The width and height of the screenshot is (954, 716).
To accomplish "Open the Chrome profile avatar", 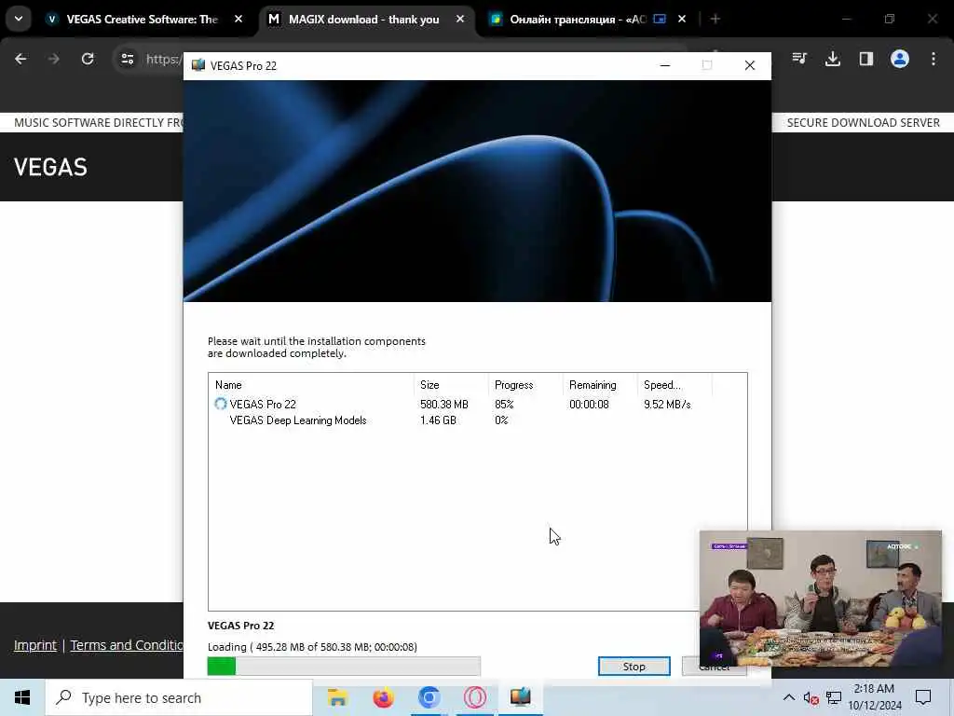I will coord(899,59).
